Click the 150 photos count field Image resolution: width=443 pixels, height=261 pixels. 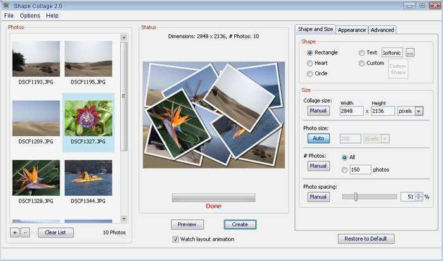click(360, 170)
